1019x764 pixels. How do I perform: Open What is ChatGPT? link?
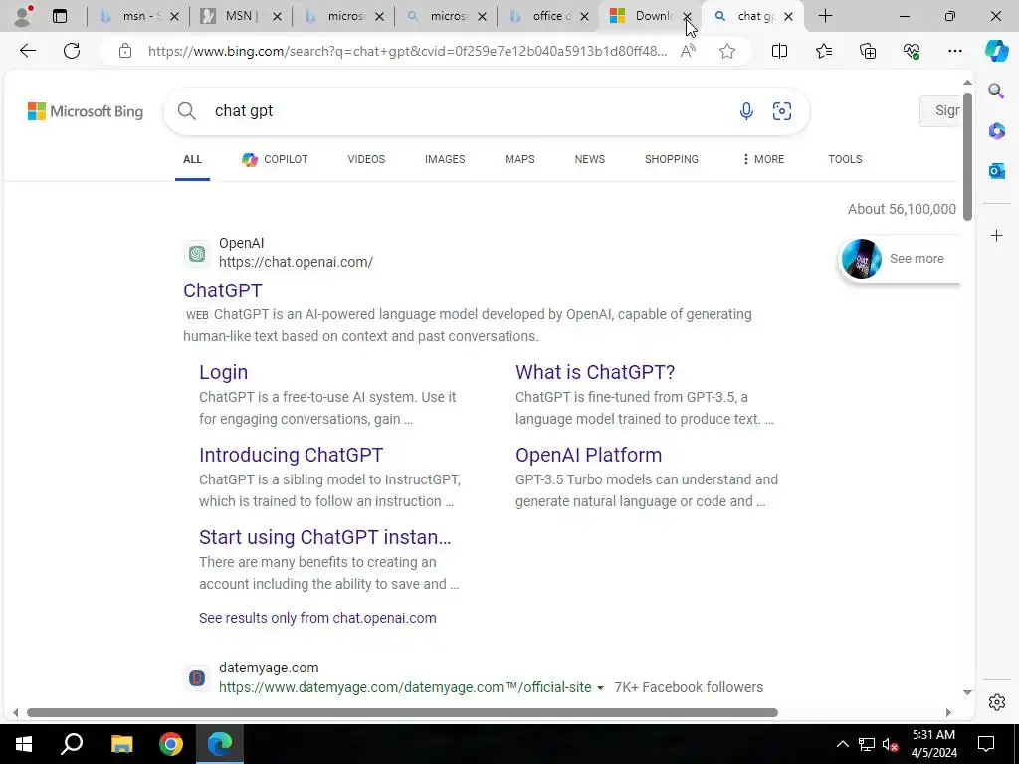pos(595,372)
